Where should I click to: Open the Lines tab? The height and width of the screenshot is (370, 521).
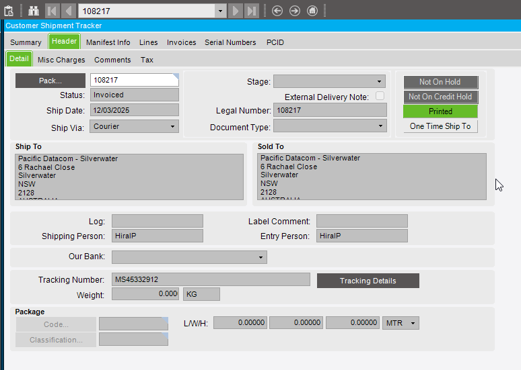[x=149, y=42]
